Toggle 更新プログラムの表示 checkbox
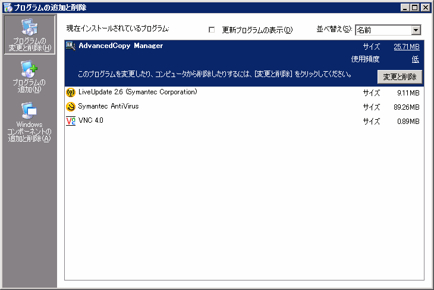This screenshot has width=434, height=290. pyautogui.click(x=212, y=30)
